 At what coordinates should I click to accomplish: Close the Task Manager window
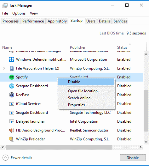[x=141, y=5]
